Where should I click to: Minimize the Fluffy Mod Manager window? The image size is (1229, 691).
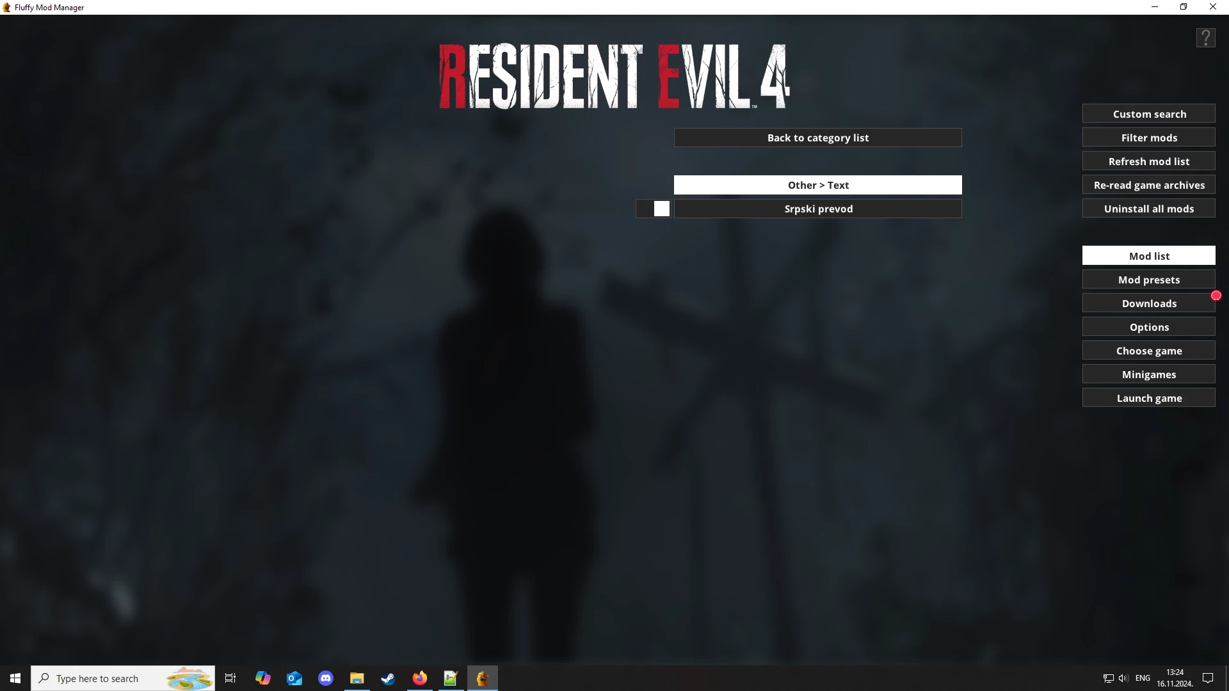pyautogui.click(x=1155, y=7)
